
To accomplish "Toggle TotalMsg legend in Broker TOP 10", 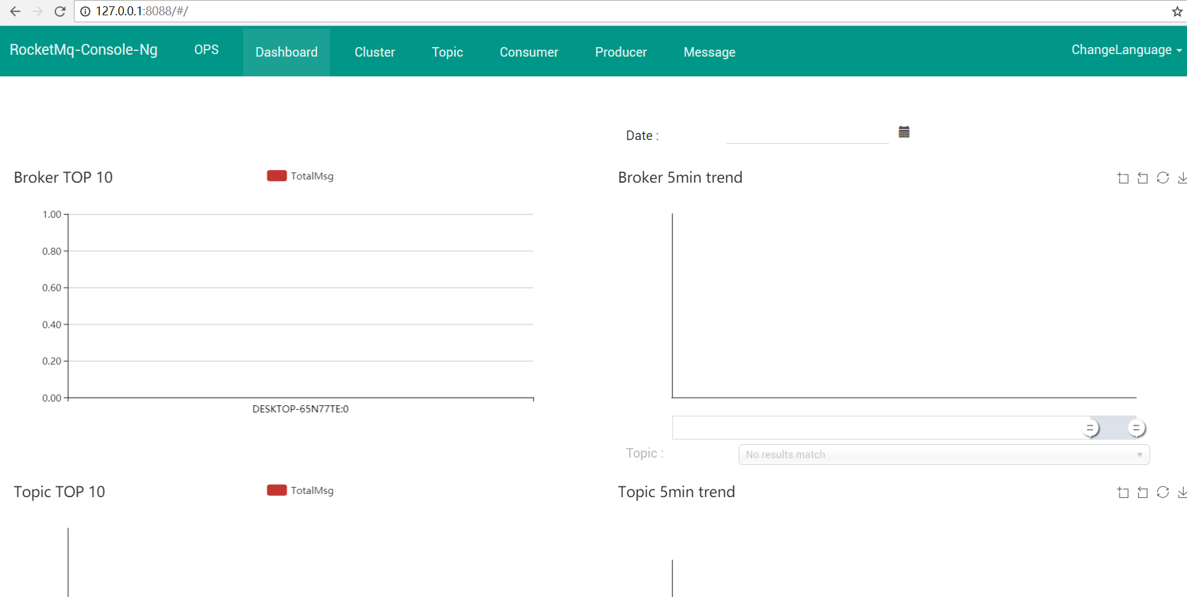I will pyautogui.click(x=300, y=176).
